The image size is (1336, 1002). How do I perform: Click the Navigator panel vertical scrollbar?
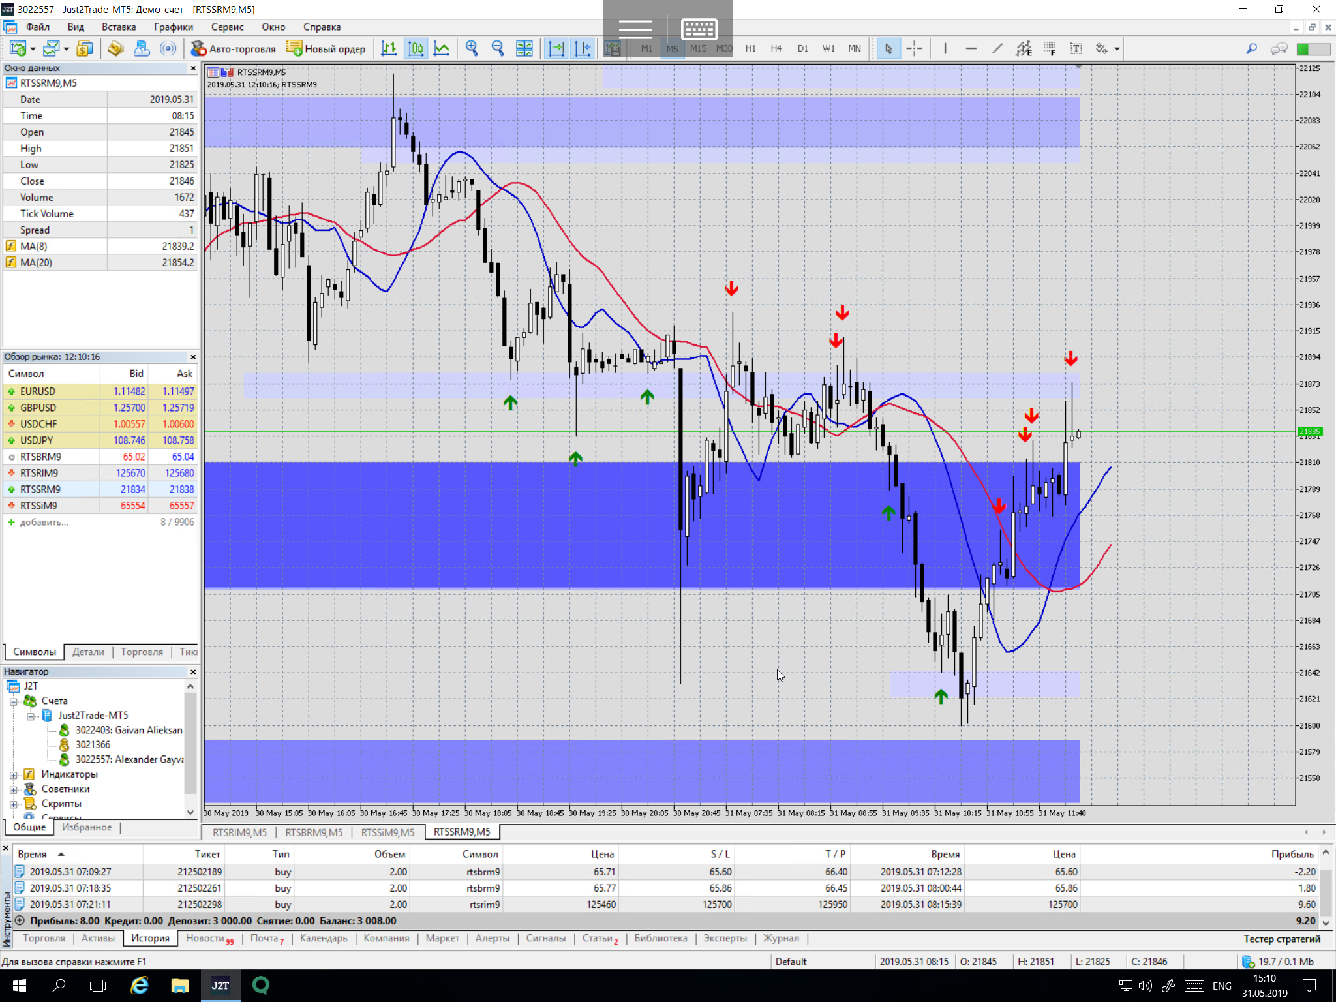pos(190,744)
